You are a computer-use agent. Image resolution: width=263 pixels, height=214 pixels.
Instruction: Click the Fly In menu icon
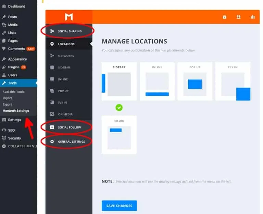click(x=52, y=102)
